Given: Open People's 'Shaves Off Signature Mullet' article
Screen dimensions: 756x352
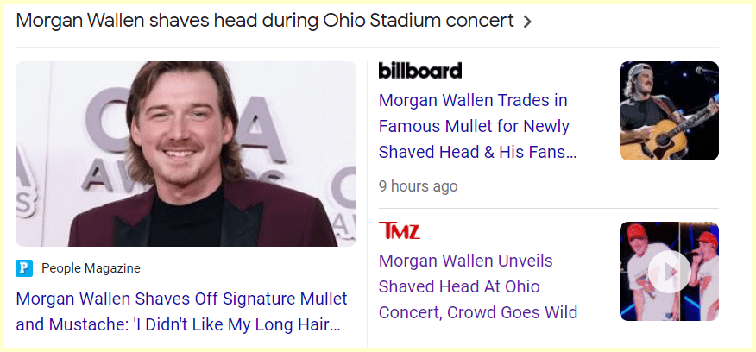Looking at the screenshot, I should tap(181, 311).
